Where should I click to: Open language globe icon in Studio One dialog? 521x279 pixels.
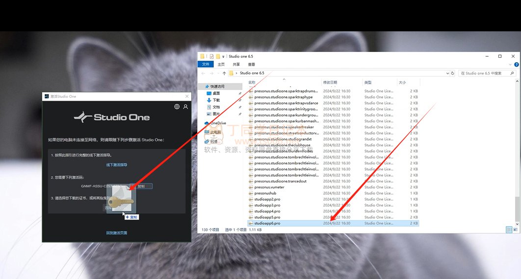(x=177, y=107)
